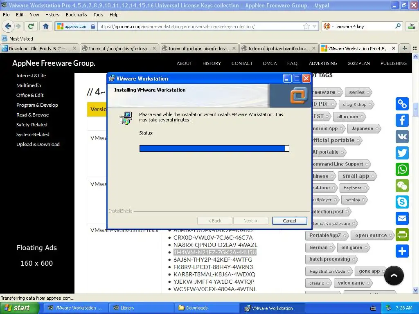Click the highlighted key 1H4WM-N21FZ-7GK2A-44U5U
Screen dimensions: 419x314
click(x=215, y=252)
